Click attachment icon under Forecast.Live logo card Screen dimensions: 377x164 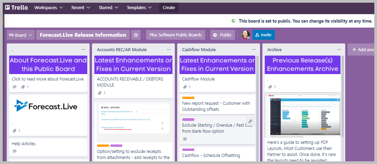[15, 131]
